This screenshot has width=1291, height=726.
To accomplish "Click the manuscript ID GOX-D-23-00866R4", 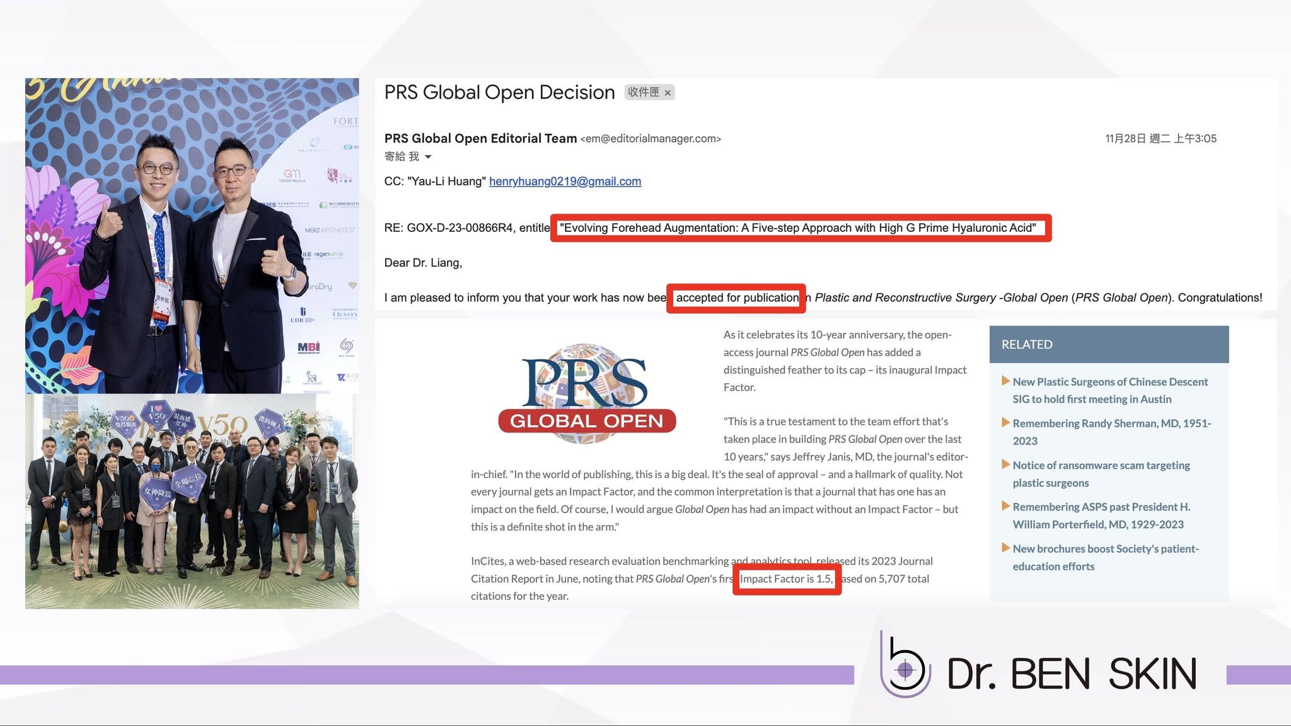I will pos(460,228).
